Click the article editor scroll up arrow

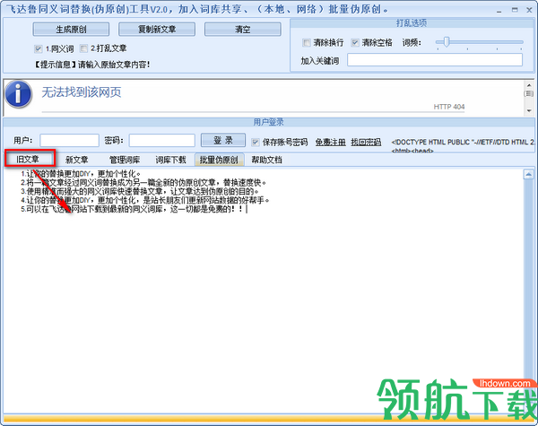(x=528, y=174)
